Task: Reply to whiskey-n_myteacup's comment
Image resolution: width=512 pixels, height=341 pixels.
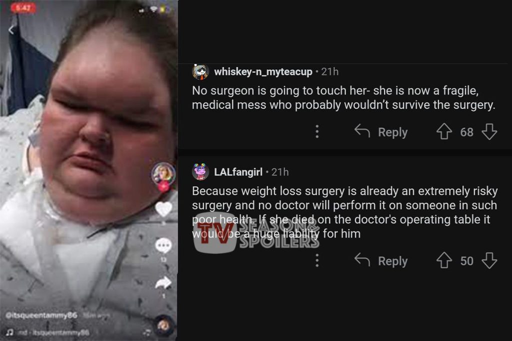Action: click(381, 132)
